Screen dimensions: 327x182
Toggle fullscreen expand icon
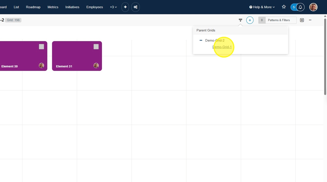click(302, 20)
